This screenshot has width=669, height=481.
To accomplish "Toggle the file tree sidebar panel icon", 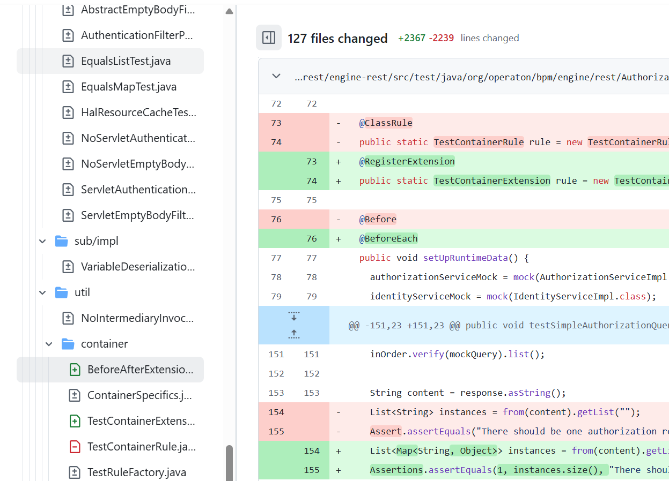I will (269, 37).
